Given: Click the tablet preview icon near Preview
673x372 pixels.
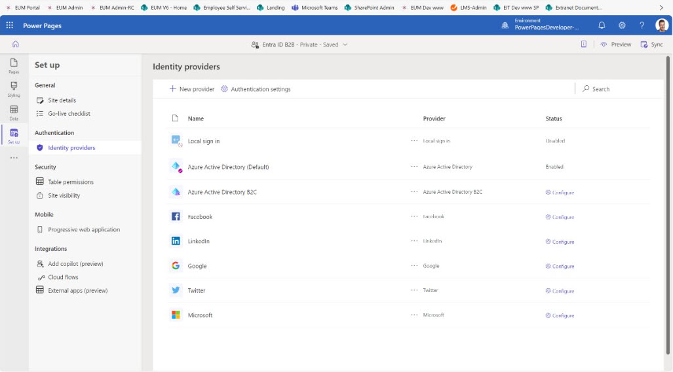Looking at the screenshot, I should [x=584, y=44].
